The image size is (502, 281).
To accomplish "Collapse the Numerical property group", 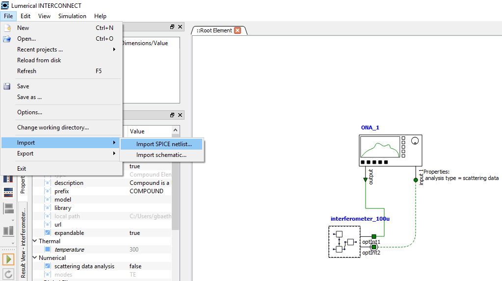I will 35,257.
